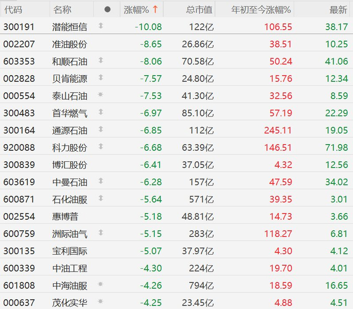Click the marker icon beside 贝肯能源
The width and height of the screenshot is (353, 309).
101,78
